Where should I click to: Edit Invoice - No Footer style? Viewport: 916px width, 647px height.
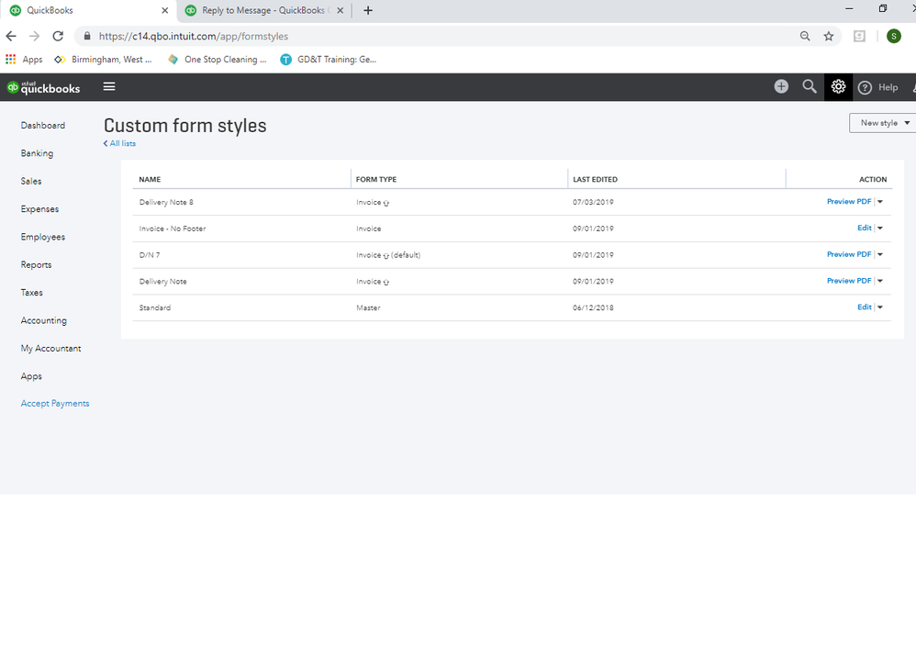tap(864, 228)
